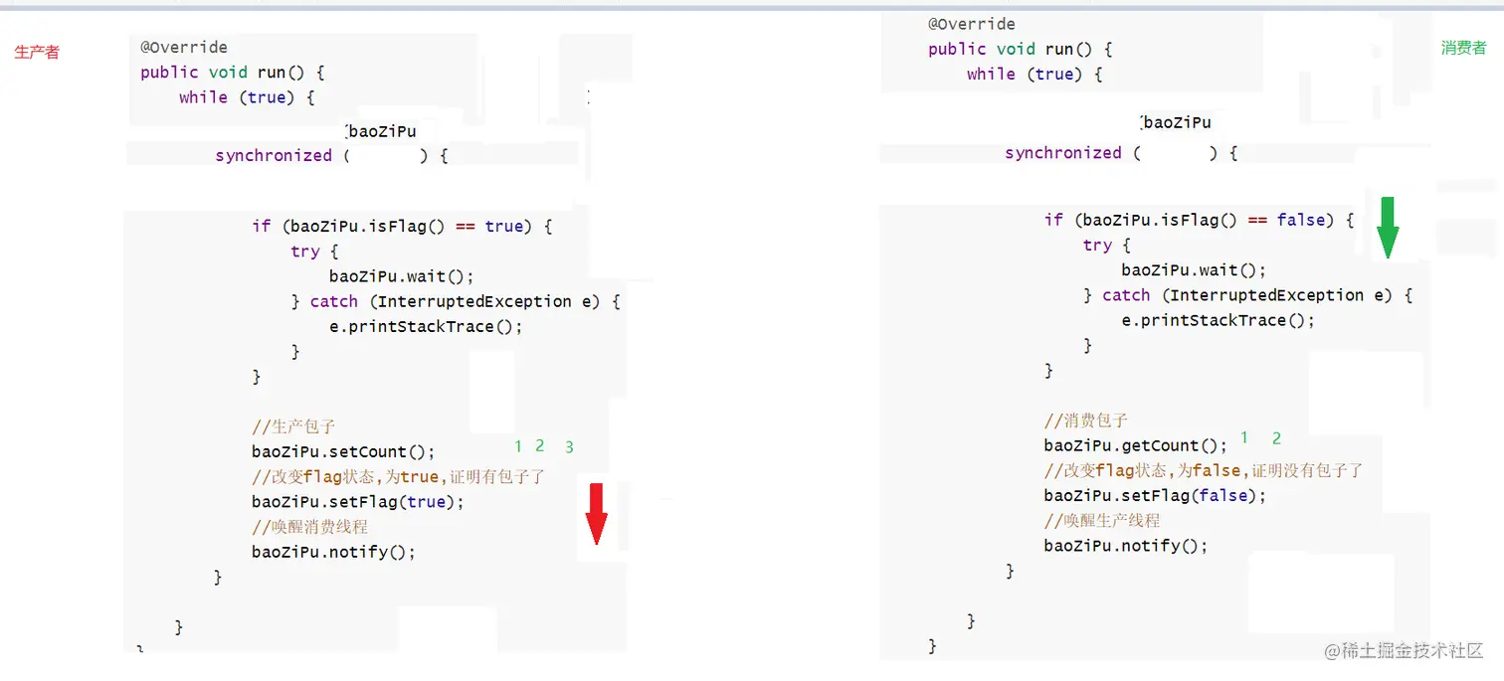Click baoZiPu.wait(); in the producer code
This screenshot has width=1504, height=681.
402,276
